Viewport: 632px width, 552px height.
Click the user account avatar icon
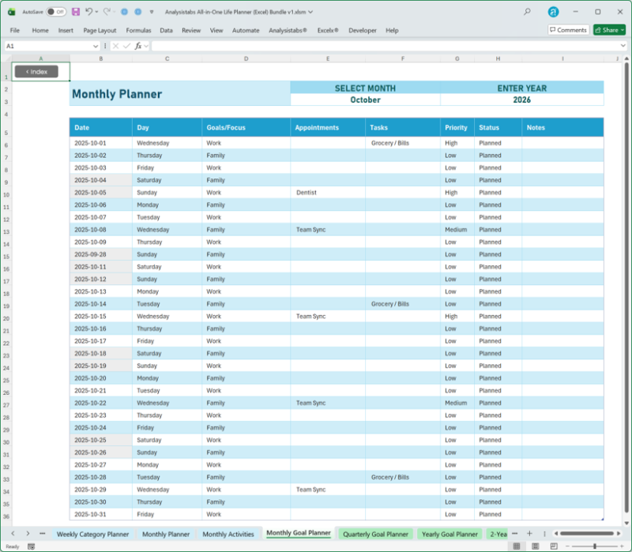click(554, 12)
